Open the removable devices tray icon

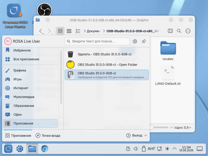[x=144, y=149]
